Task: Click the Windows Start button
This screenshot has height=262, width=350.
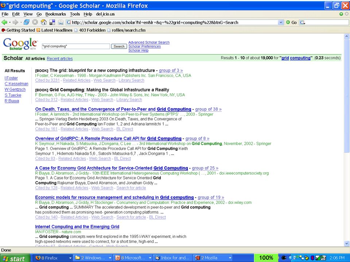Action: [15, 258]
